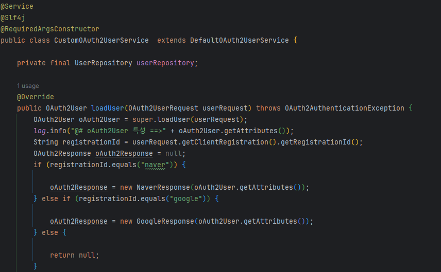
Task: Click the registrationId variable declaration
Action: (91, 142)
